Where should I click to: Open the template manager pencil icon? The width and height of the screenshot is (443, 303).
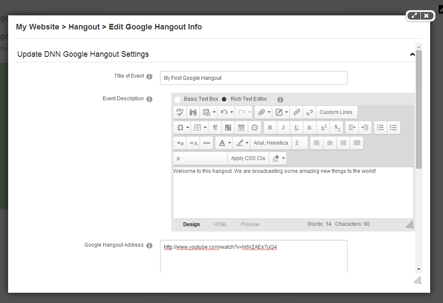(279, 112)
